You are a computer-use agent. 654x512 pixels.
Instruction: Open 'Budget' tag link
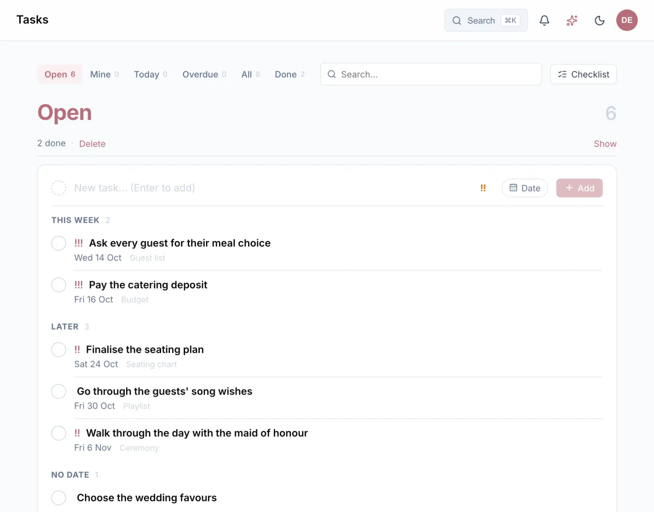pos(135,300)
